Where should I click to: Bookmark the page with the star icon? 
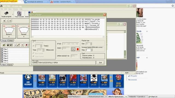tap(173, 6)
